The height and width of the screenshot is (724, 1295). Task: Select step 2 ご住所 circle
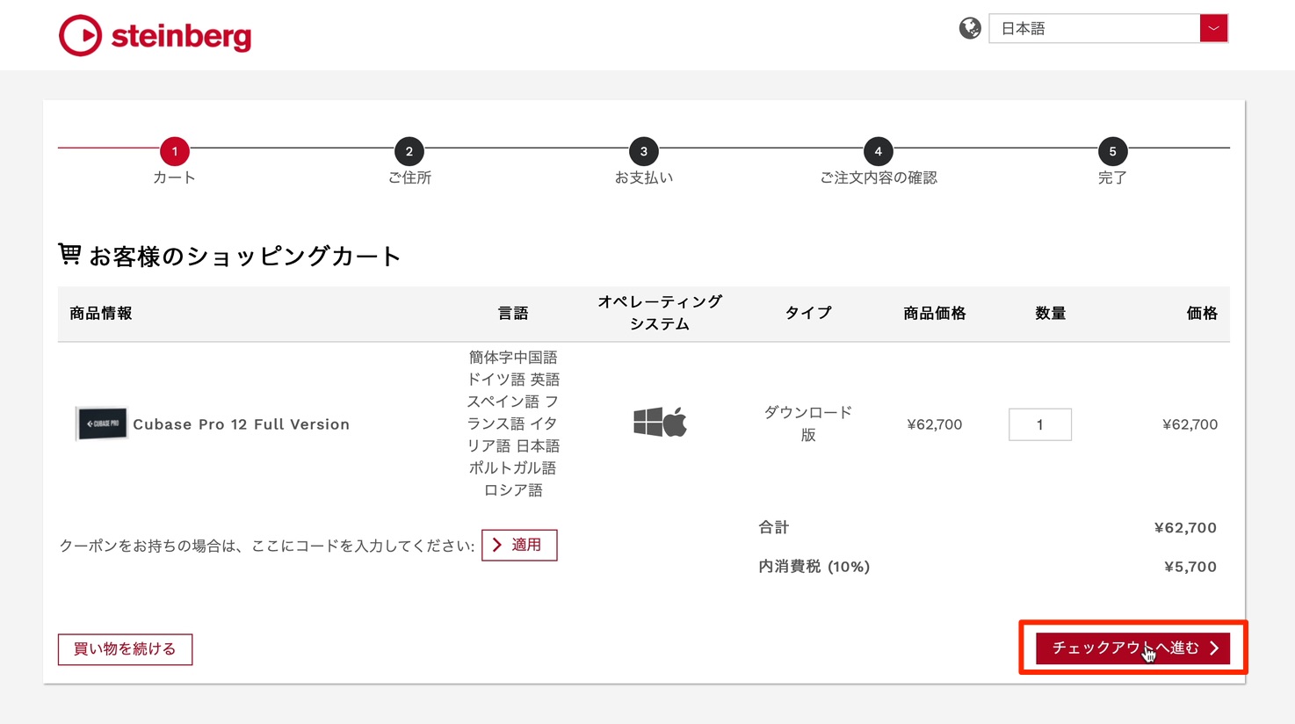[409, 151]
